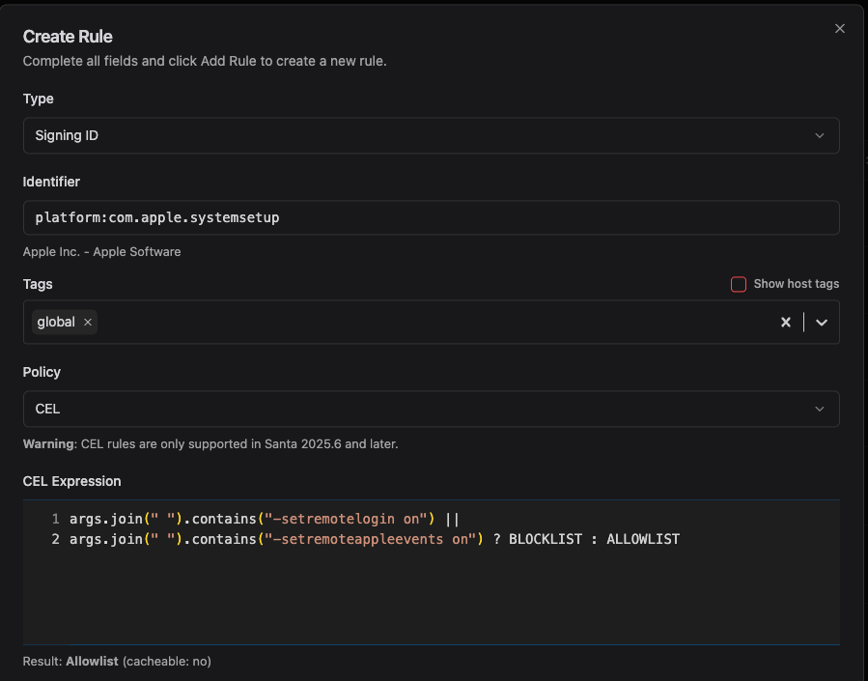The width and height of the screenshot is (868, 681).
Task: Remove the global tag with its x
Action: 88,323
